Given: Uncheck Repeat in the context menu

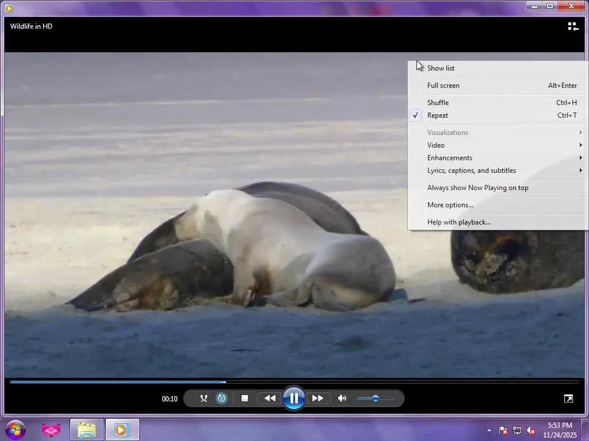Looking at the screenshot, I should pyautogui.click(x=438, y=115).
